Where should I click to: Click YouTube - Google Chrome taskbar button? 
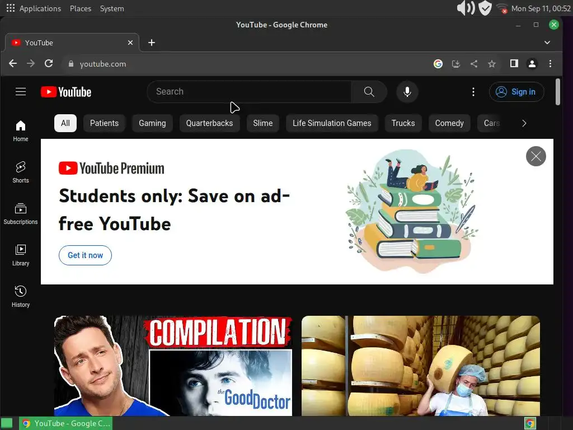point(66,423)
